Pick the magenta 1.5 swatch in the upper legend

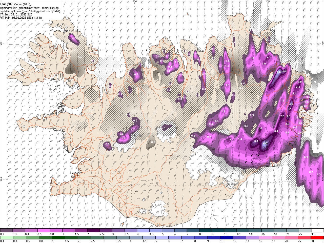click(81, 230)
